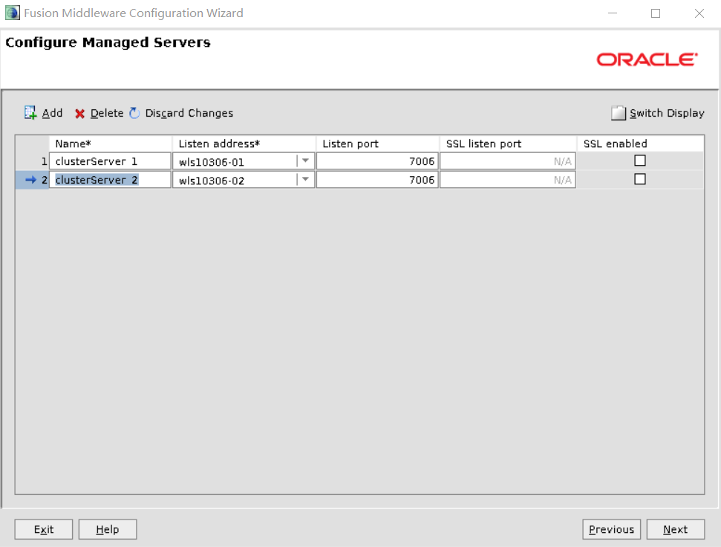
Task: Click the Next button
Action: coord(675,529)
